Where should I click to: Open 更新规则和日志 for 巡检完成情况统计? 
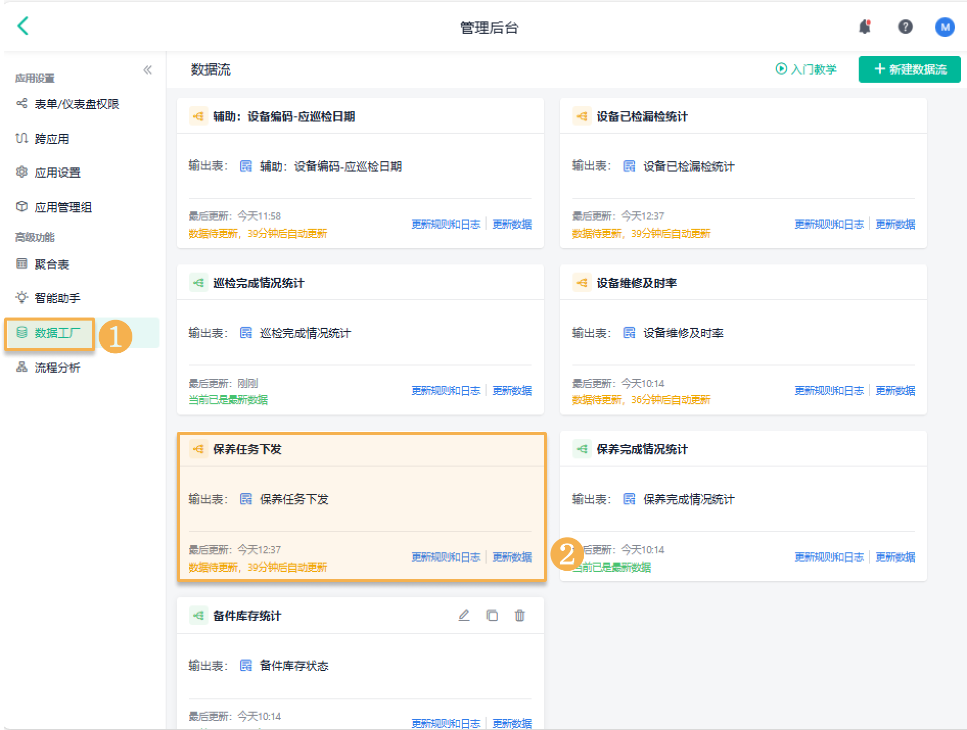pyautogui.click(x=446, y=391)
